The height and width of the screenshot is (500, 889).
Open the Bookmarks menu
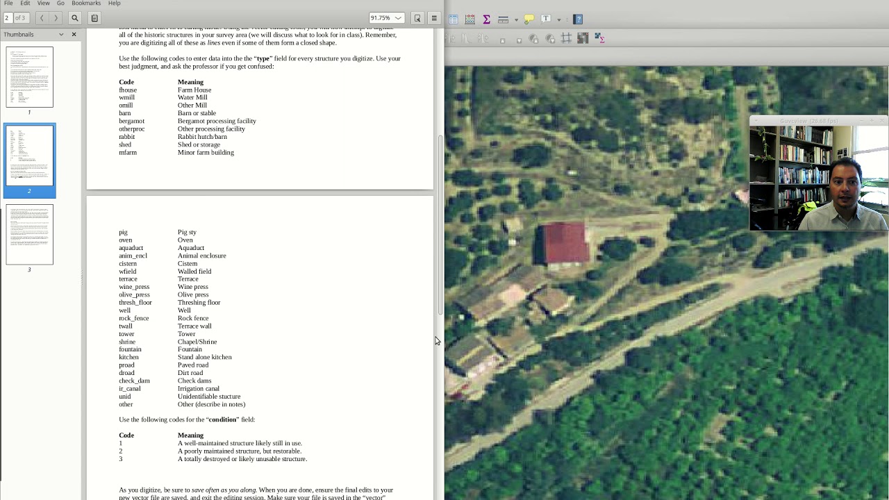tap(86, 3)
